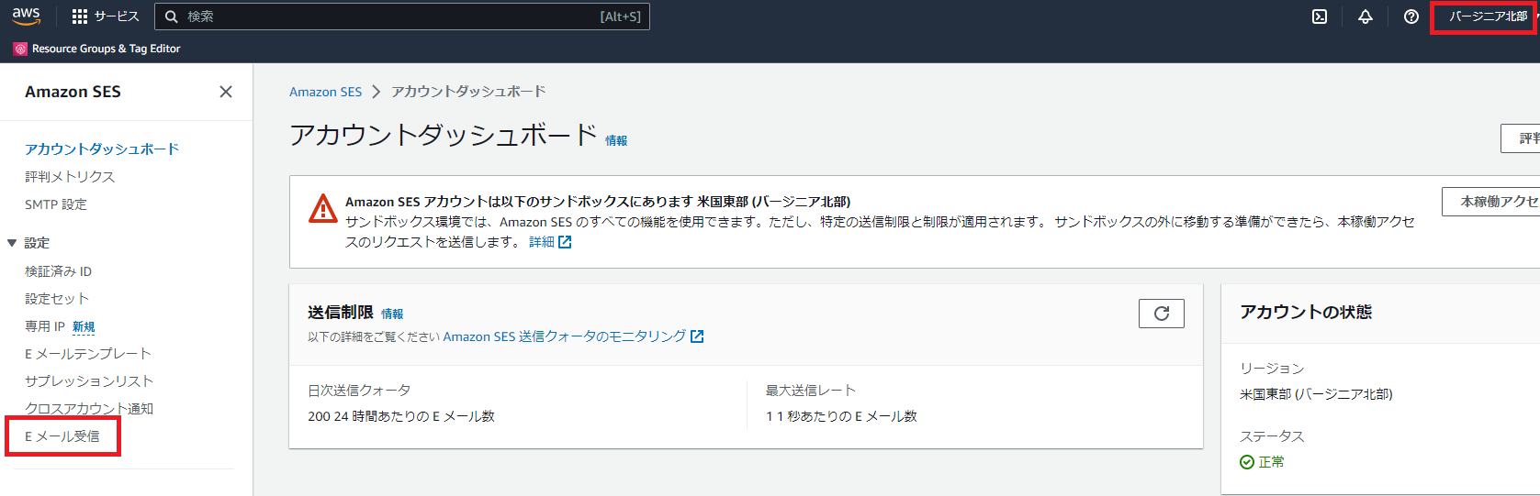Close the Amazon SES navigation panel
This screenshot has width=1540, height=496.
[226, 92]
